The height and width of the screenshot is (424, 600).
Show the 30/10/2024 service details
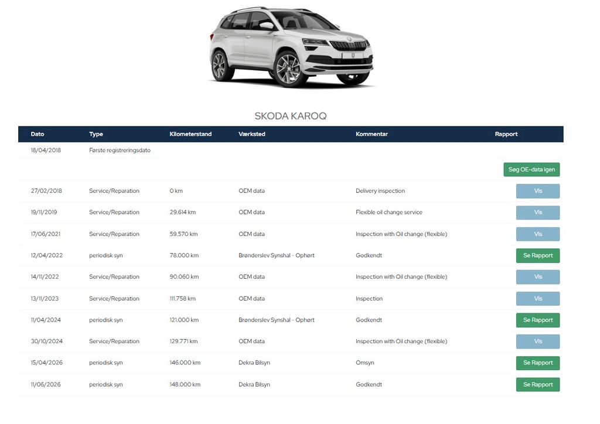[x=538, y=341]
